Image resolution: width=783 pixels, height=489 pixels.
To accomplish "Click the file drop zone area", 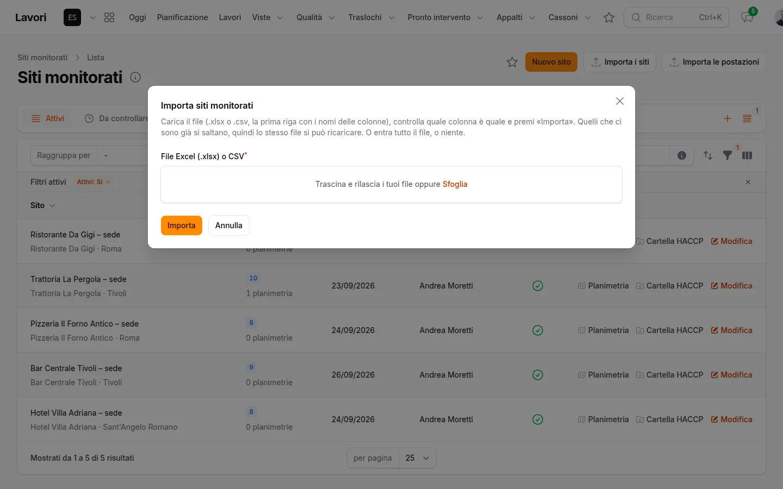I will coord(391,184).
